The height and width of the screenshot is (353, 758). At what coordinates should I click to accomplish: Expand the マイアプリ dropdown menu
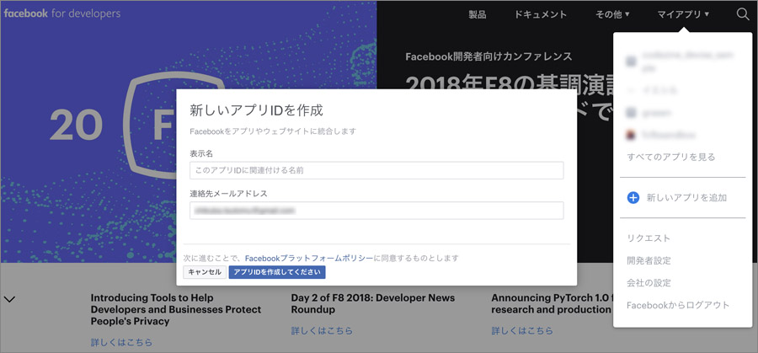683,14
